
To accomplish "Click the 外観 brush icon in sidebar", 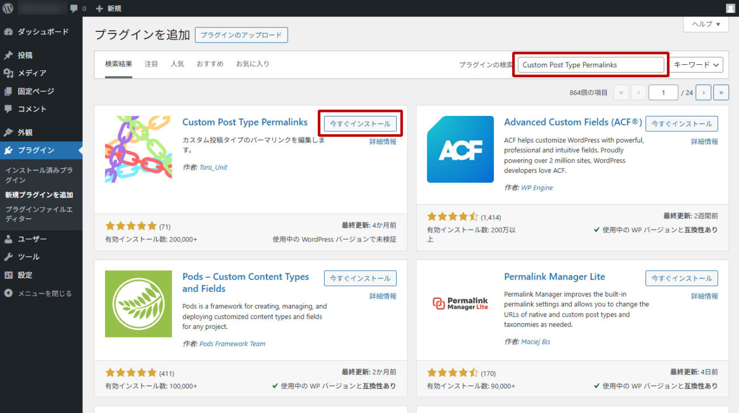I will click(8, 132).
